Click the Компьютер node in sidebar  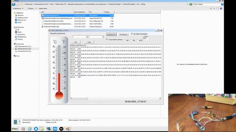click(19, 44)
